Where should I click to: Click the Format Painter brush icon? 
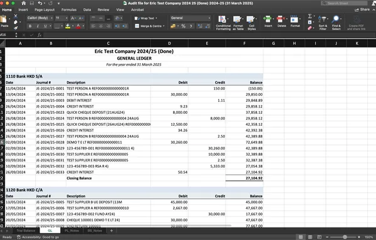(x=16, y=28)
